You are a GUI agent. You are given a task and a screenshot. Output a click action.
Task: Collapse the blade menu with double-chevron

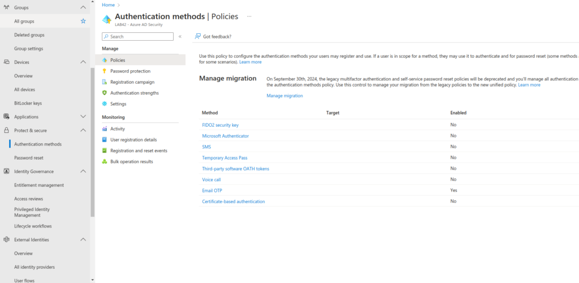point(180,37)
